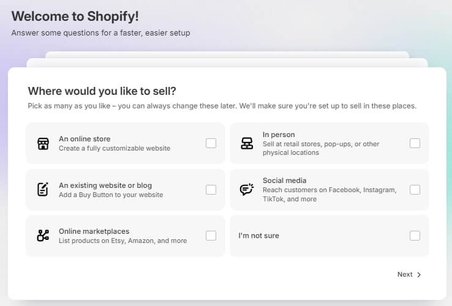This screenshot has height=306, width=452.
Task: Toggle the Online marketplaces checkbox
Action: pos(211,236)
